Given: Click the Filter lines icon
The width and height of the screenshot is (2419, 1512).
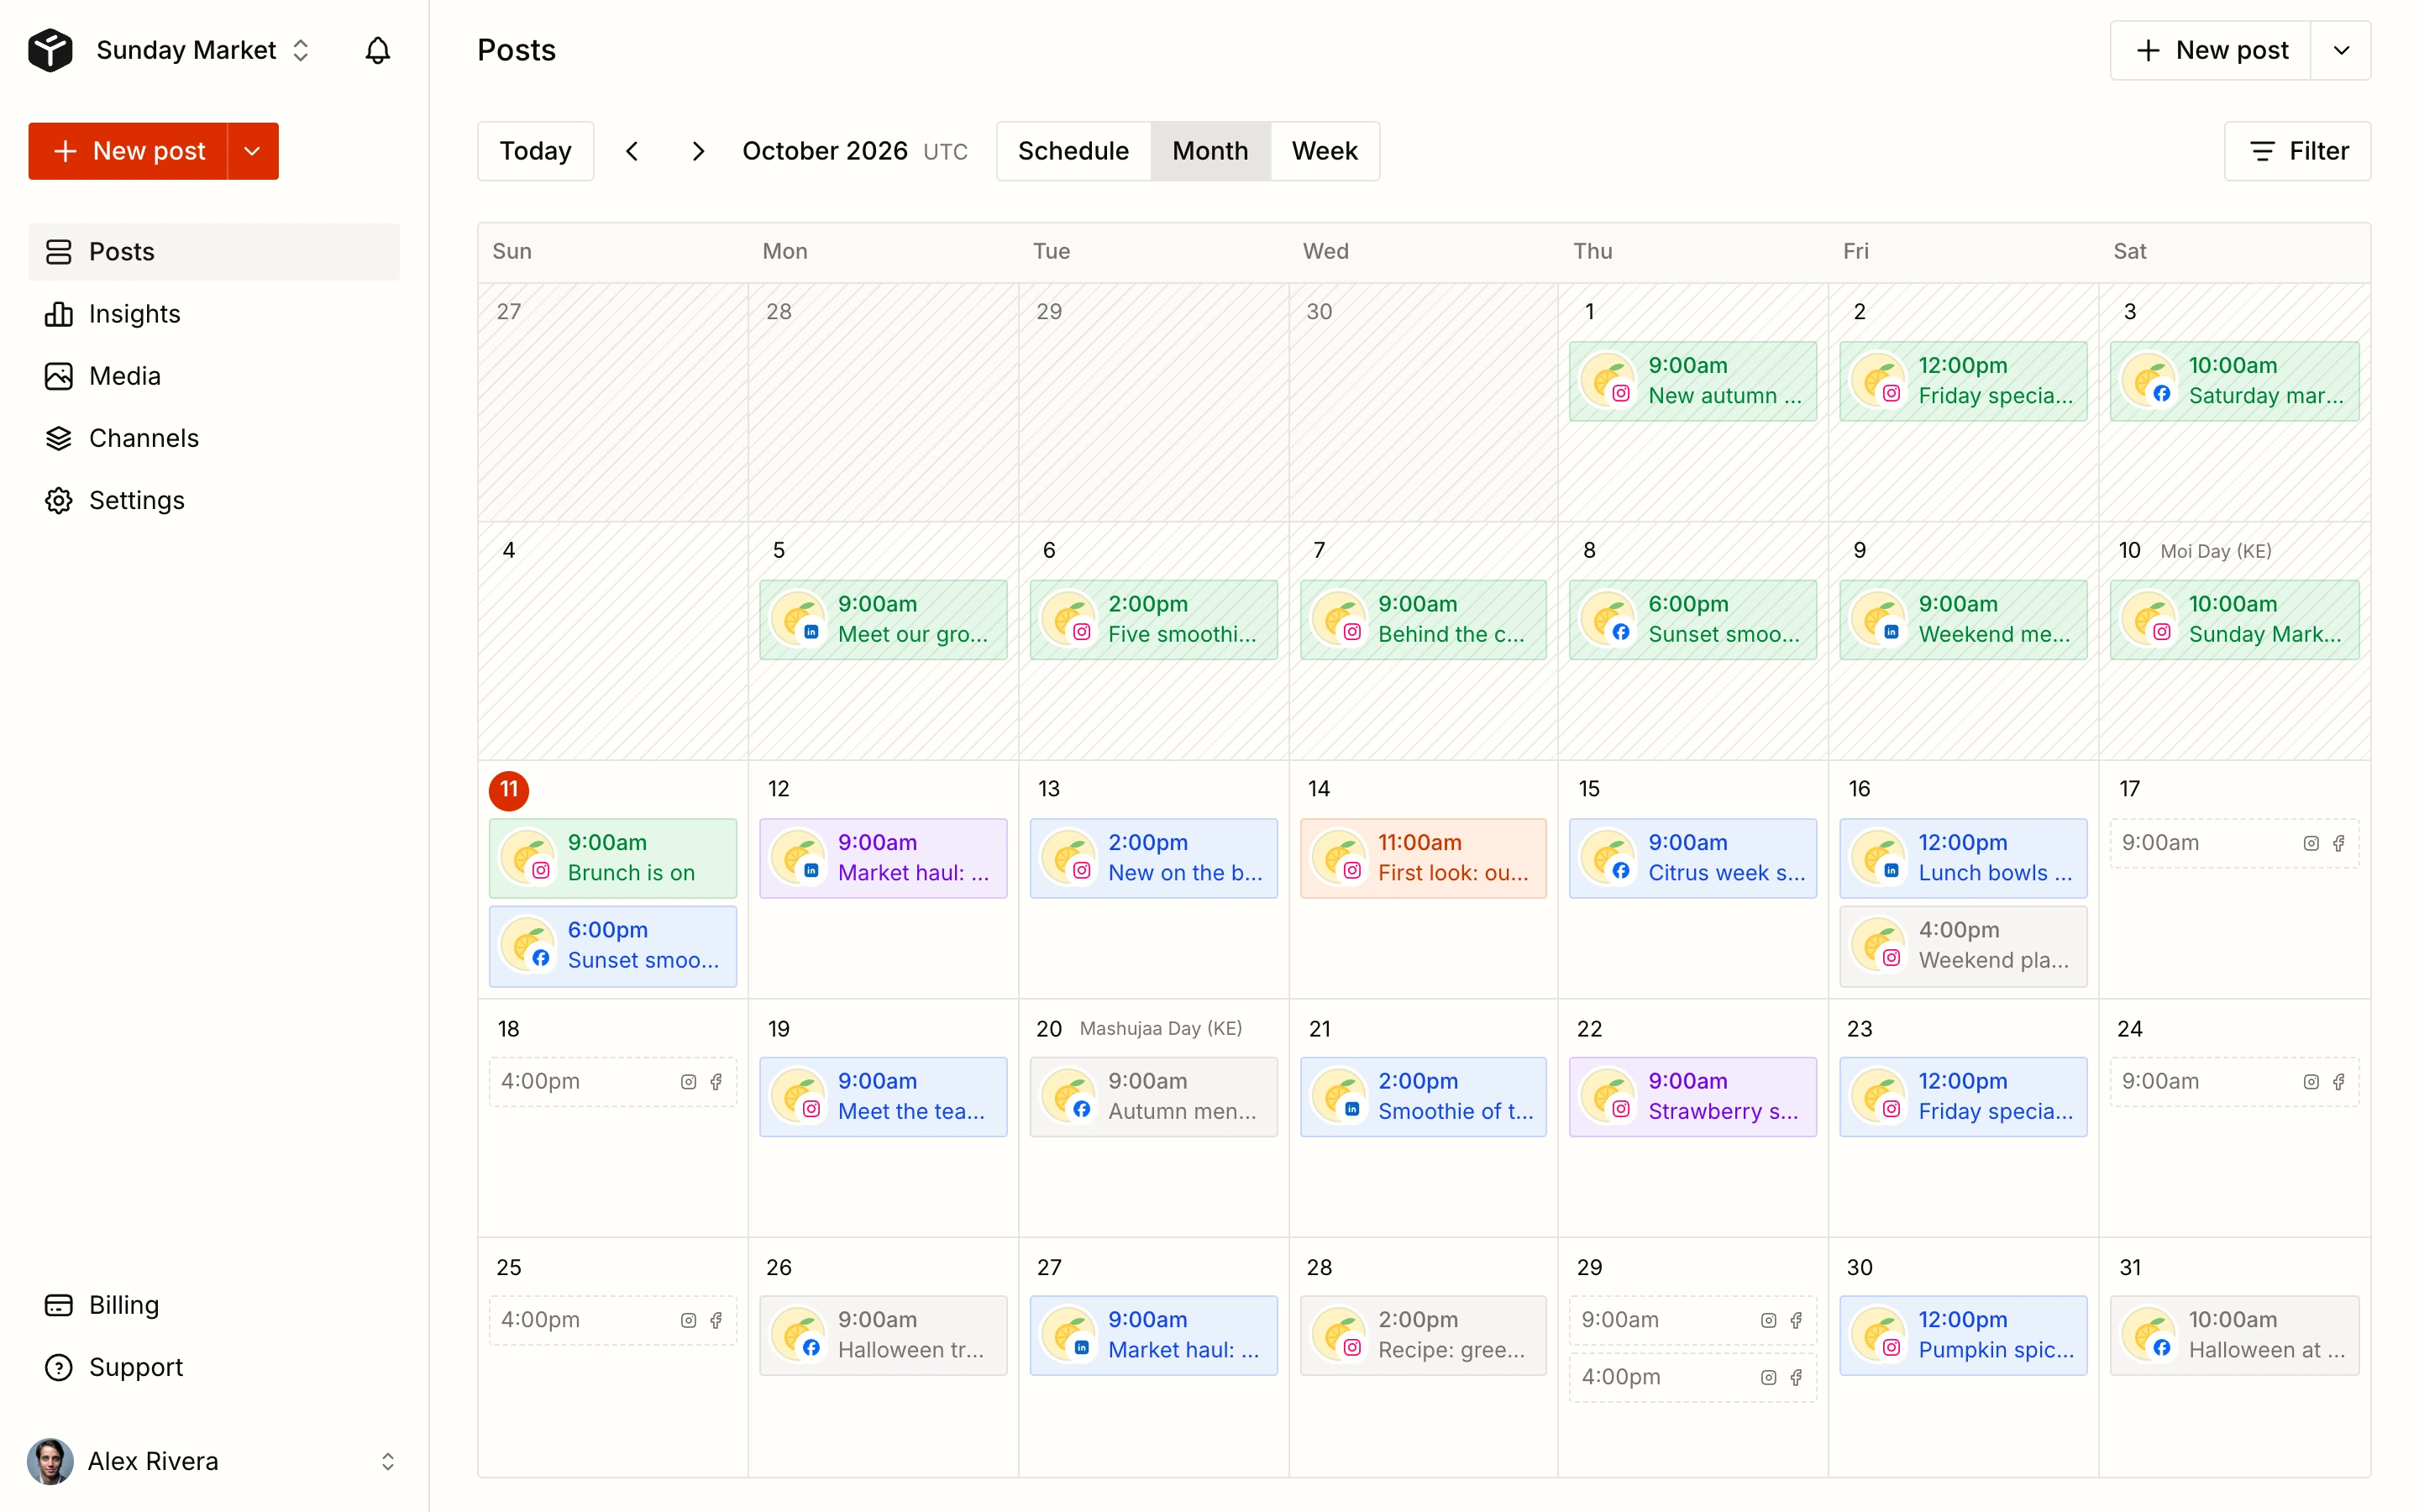Looking at the screenshot, I should [2262, 151].
